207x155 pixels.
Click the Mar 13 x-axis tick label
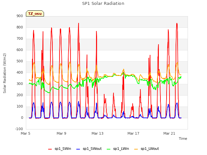[x=97, y=133]
